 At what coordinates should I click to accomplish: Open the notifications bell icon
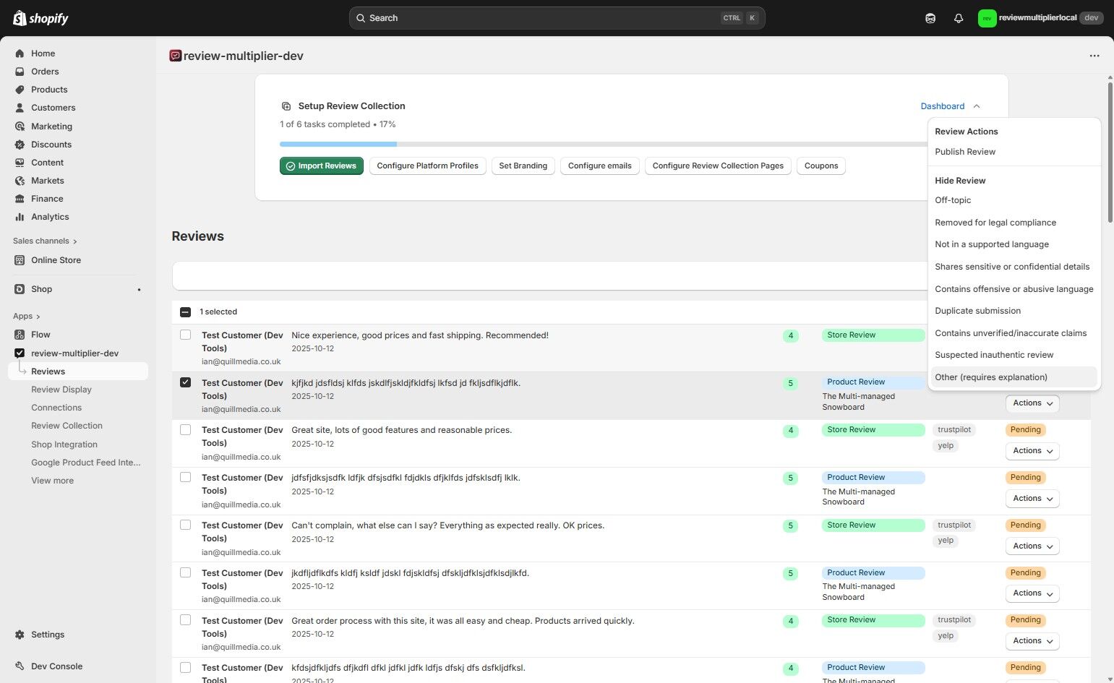click(x=959, y=18)
